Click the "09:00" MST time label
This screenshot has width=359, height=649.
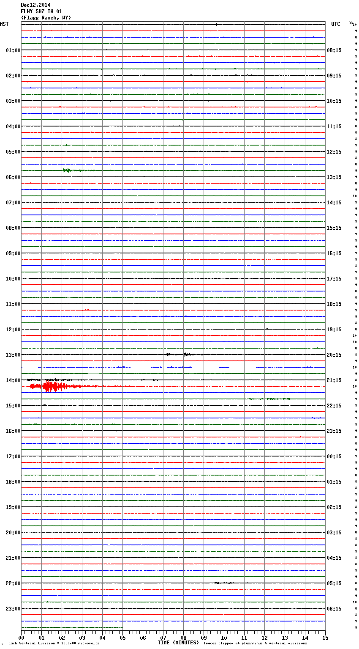point(13,253)
